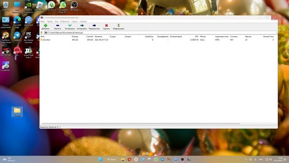Open the Вид menu
The image size is (289, 163).
56,21
